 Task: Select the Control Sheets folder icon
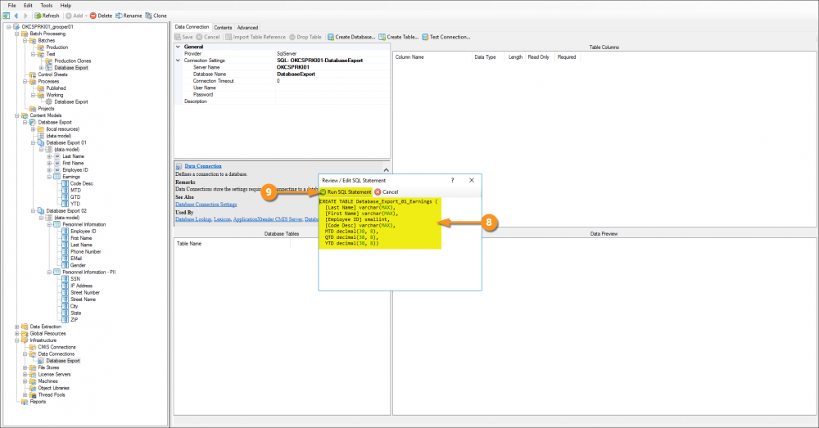click(33, 74)
